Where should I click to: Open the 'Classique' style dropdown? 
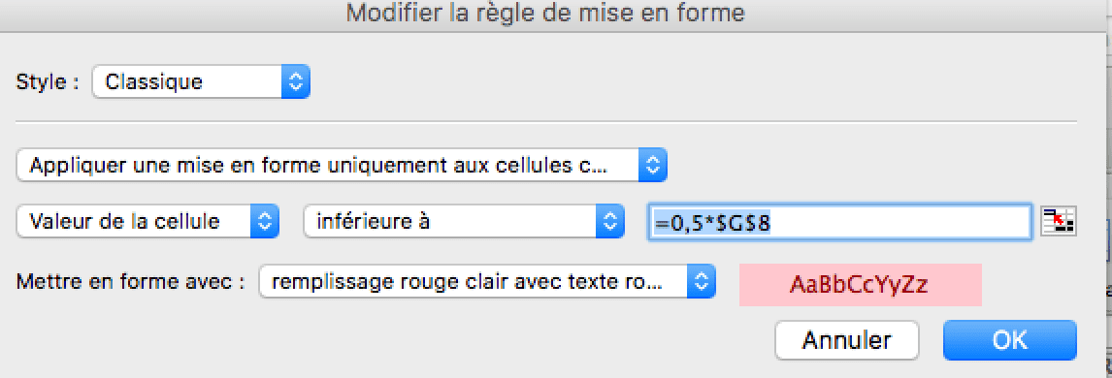coord(202,82)
